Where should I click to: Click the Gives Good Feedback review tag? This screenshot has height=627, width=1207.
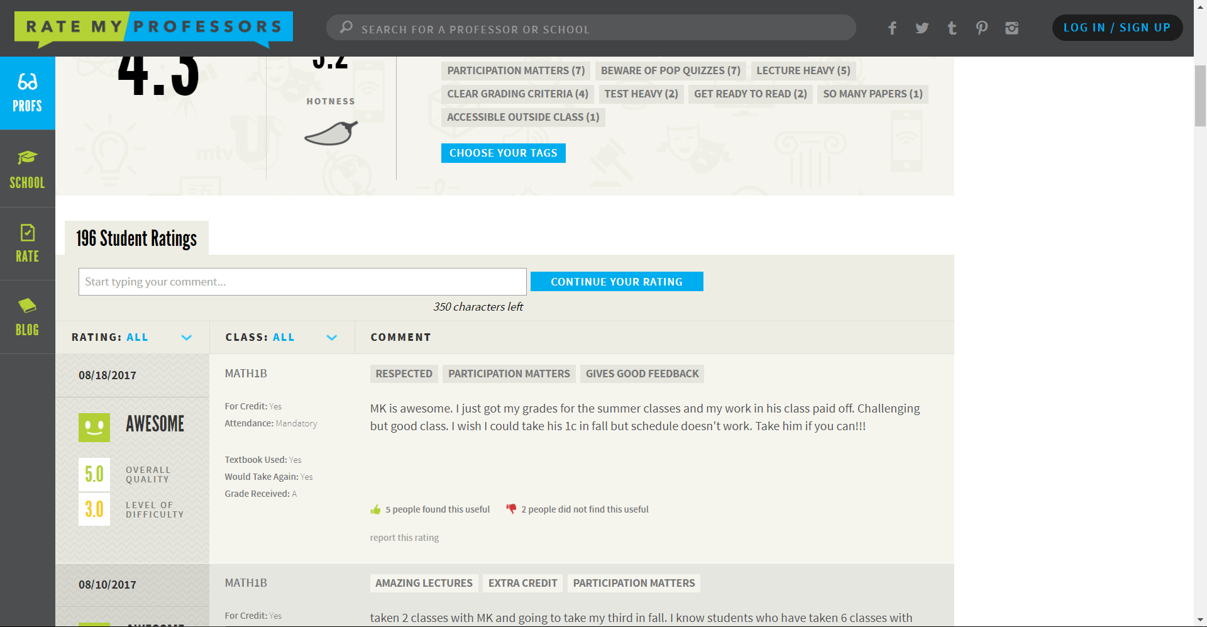pos(642,374)
